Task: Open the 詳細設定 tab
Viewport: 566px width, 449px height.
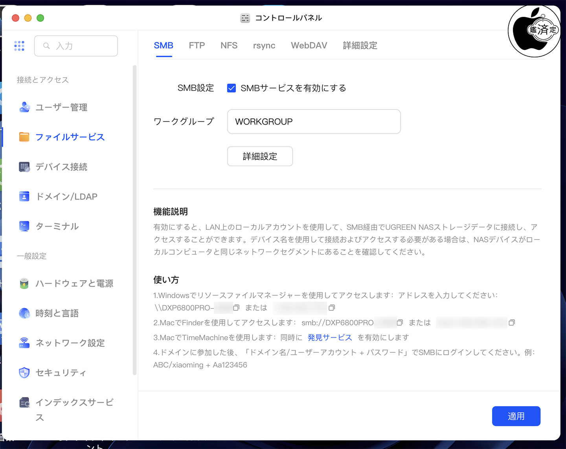Action: click(360, 46)
